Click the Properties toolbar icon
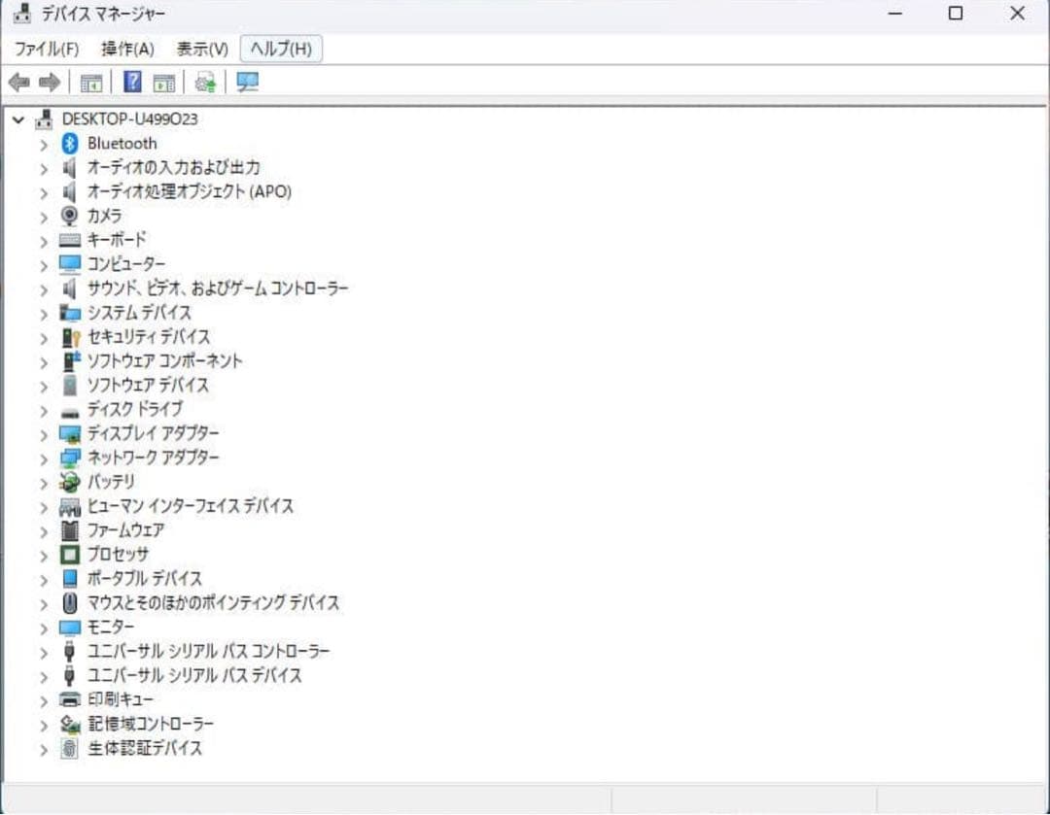 point(163,82)
